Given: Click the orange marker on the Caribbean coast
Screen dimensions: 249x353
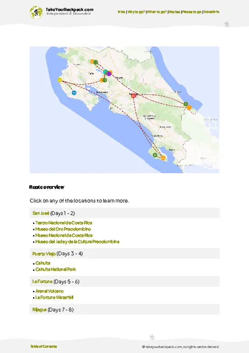Looking at the screenshot, I should [189, 108].
